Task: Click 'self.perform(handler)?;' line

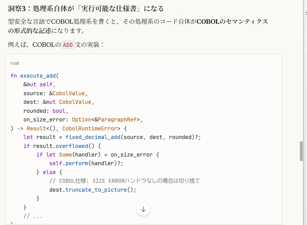Action: 86,163
